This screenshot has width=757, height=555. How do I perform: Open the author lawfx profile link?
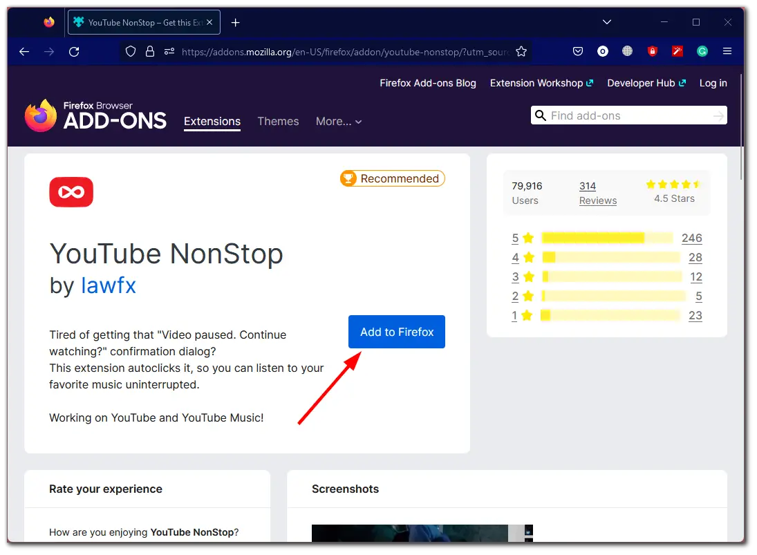(x=108, y=285)
